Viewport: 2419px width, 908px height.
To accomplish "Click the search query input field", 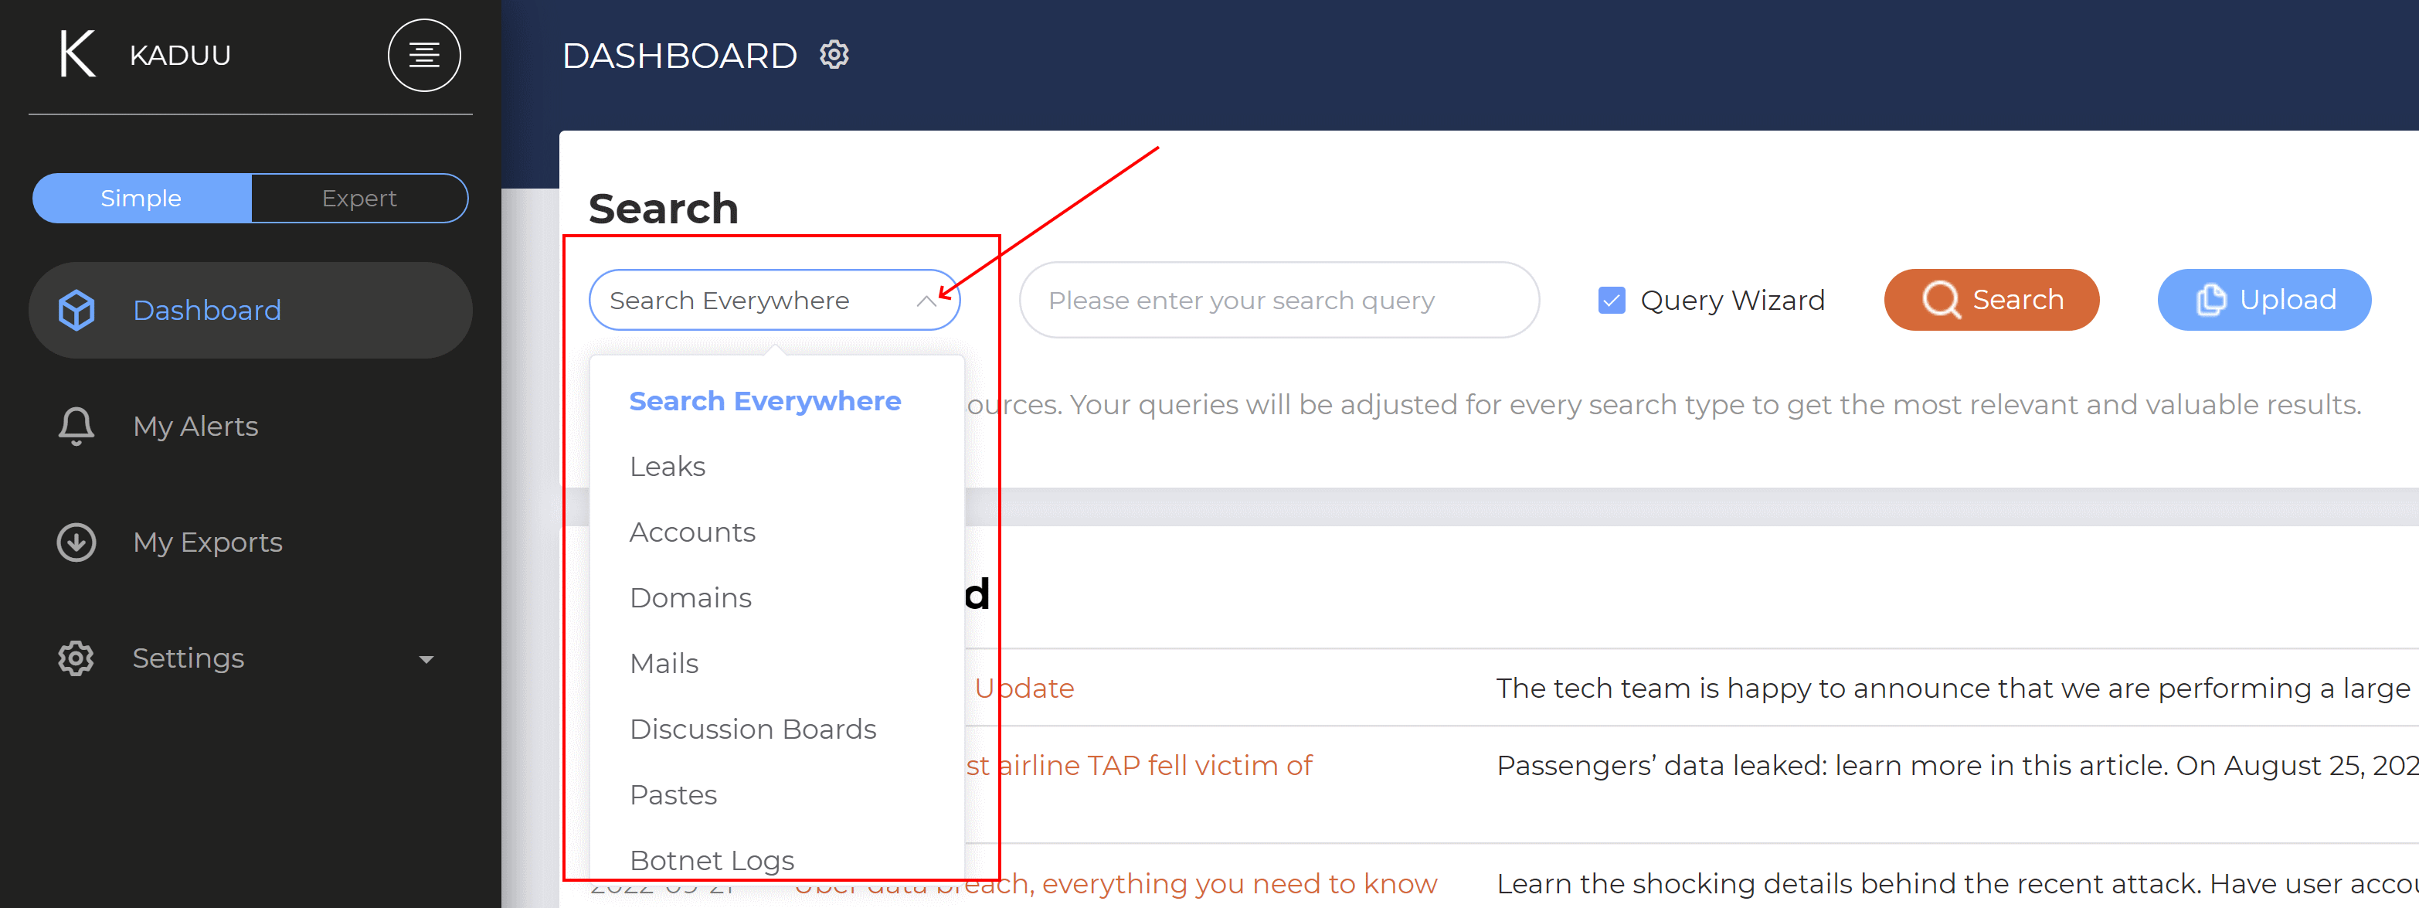I will click(x=1279, y=301).
